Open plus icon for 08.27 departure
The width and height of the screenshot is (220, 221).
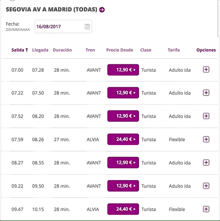(x=206, y=163)
